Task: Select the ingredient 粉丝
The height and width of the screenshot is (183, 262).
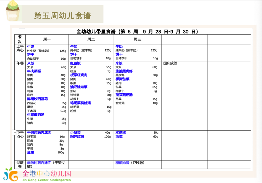Action: (73, 111)
